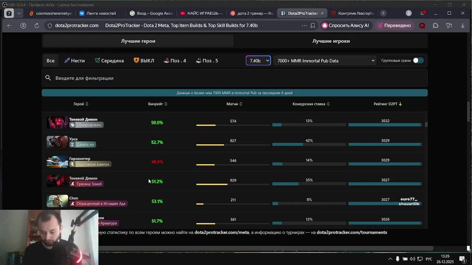The image size is (472, 265).
Task: Open dota2protracker.com/meta link
Action: [222, 232]
